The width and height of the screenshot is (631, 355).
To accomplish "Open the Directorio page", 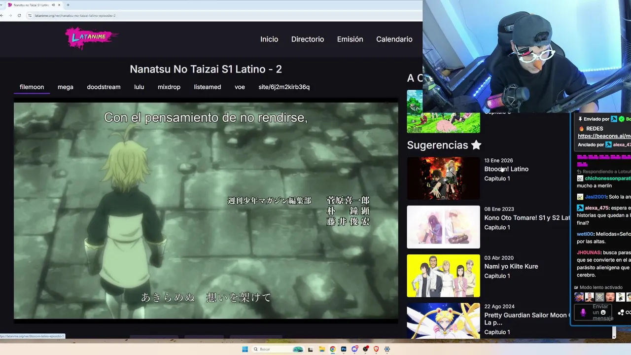I will [308, 39].
